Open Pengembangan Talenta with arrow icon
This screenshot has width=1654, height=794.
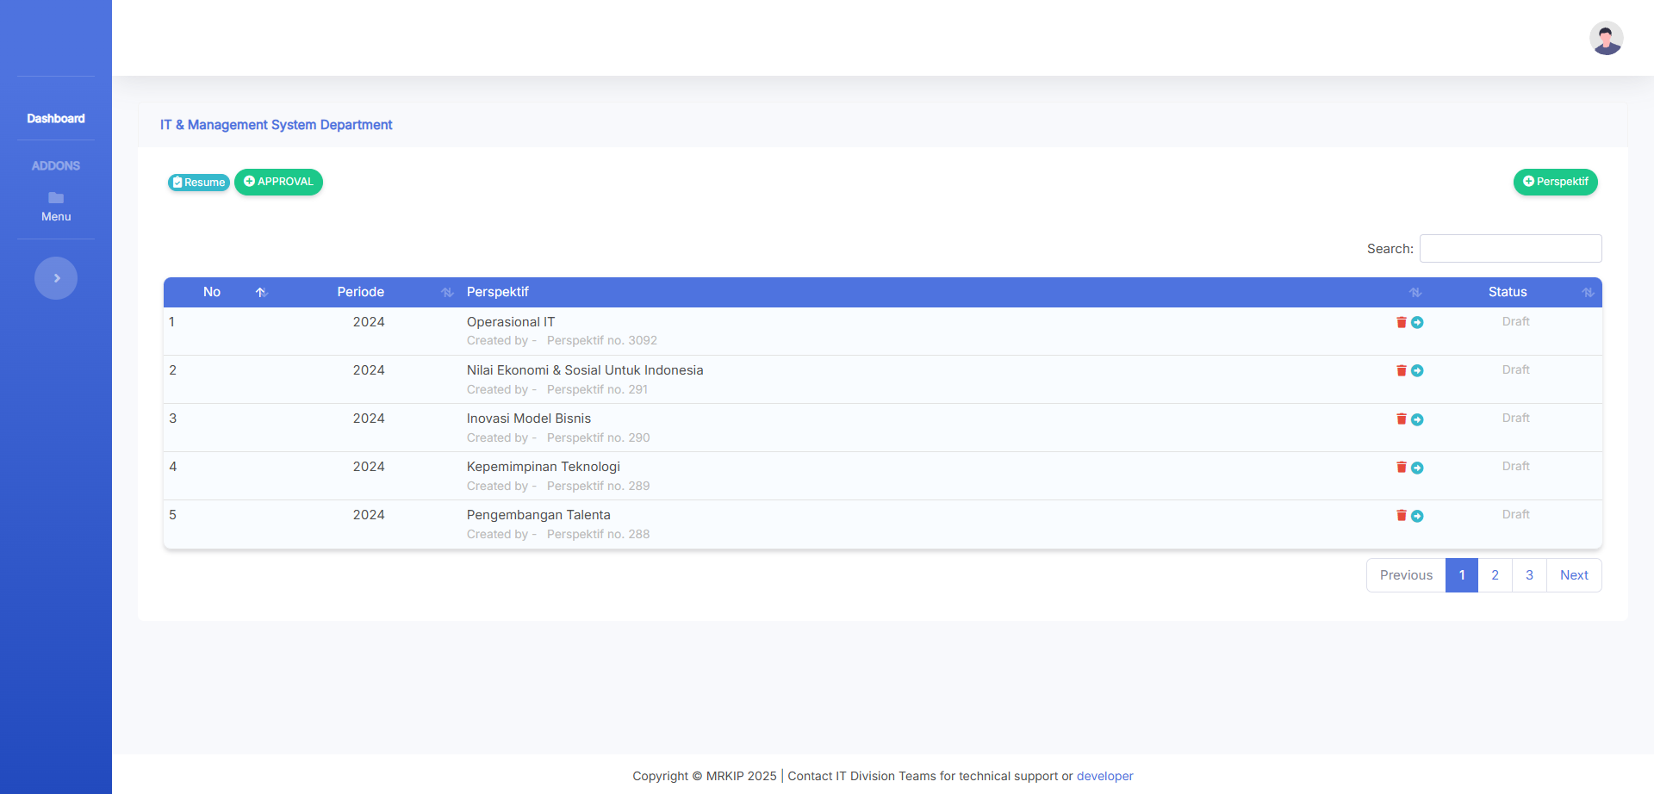[x=1417, y=516]
